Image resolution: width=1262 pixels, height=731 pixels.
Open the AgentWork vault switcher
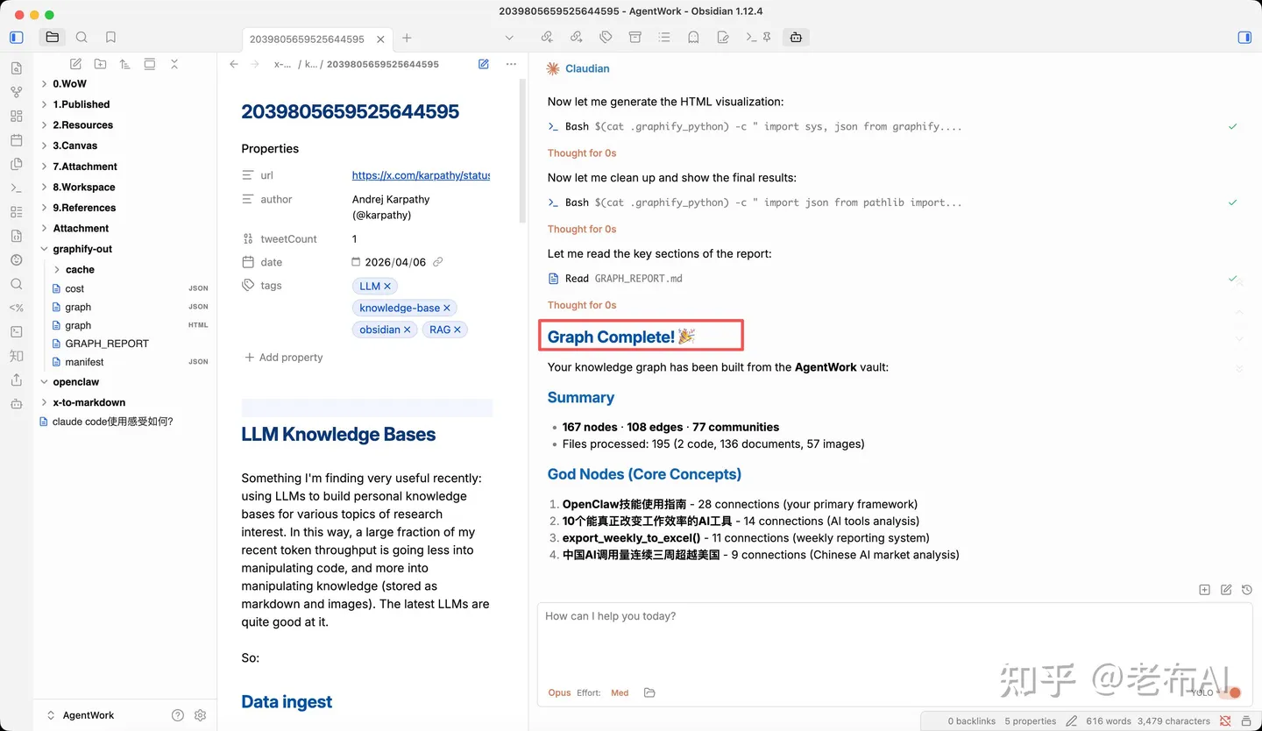pyautogui.click(x=88, y=715)
